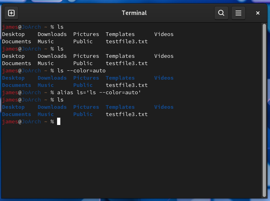The image size is (270, 201).
Task: Click the block cursor at the prompt
Action: click(59, 122)
